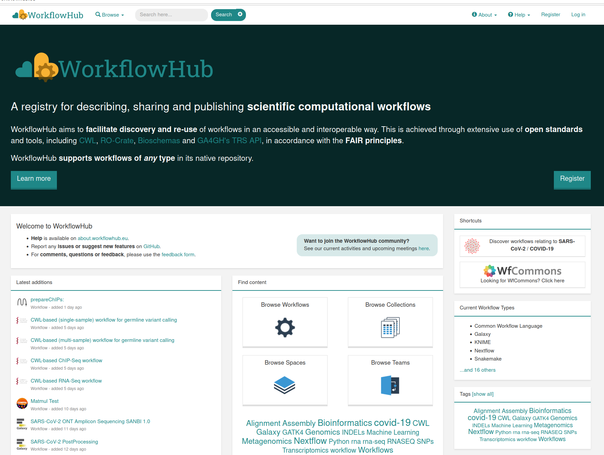Open the CWL link in description

pos(87,140)
